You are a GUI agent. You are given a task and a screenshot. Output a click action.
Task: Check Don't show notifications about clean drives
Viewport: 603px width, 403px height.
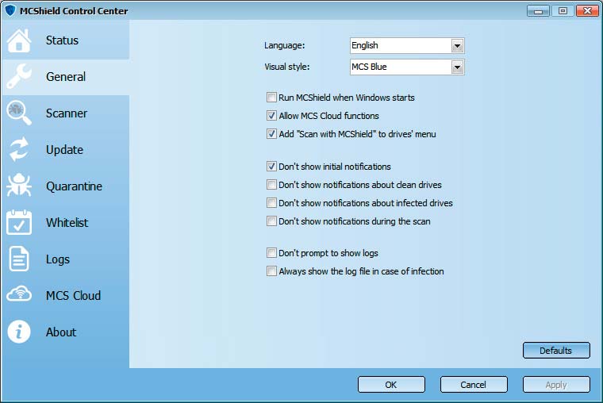tap(271, 185)
